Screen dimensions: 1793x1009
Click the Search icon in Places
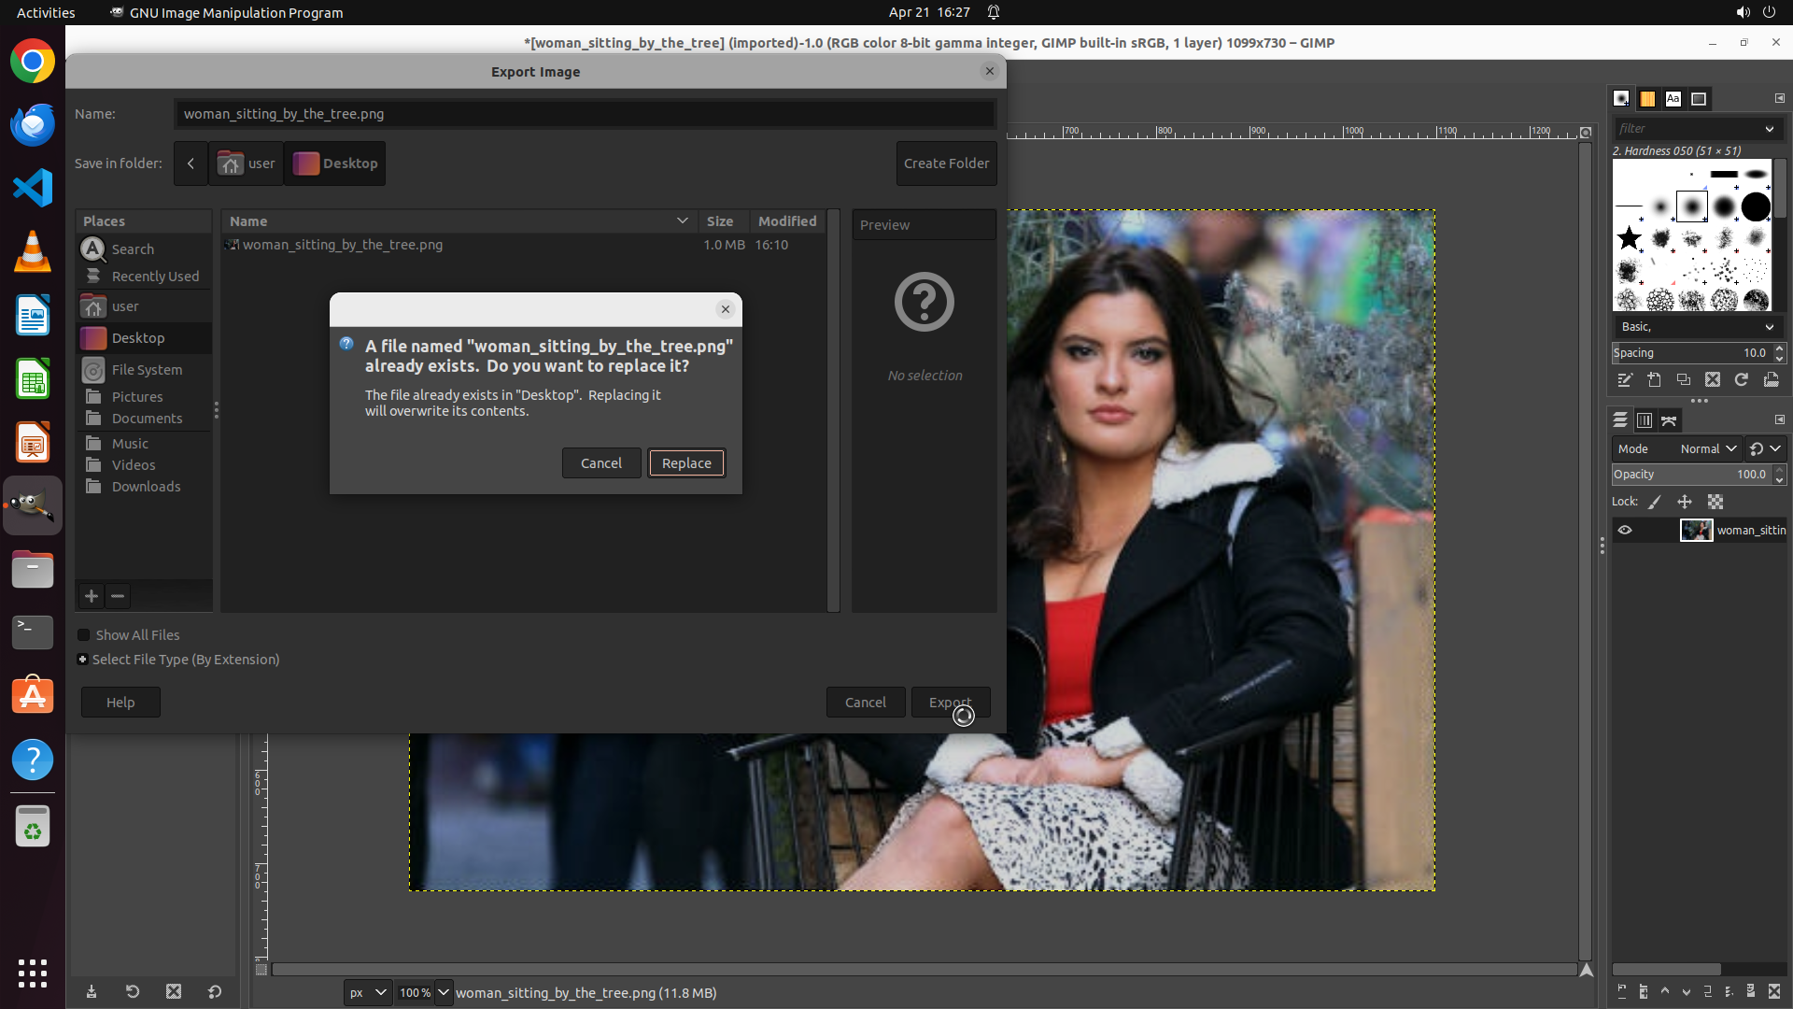coord(92,249)
